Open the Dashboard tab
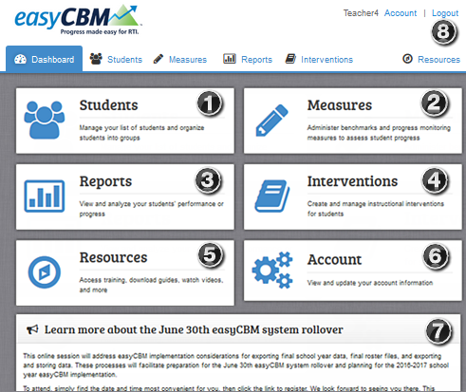Image resolution: width=466 pixels, height=392 pixels. 45,59
